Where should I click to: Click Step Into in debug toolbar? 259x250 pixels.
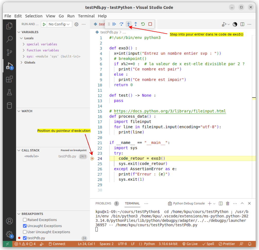coord(128,24)
